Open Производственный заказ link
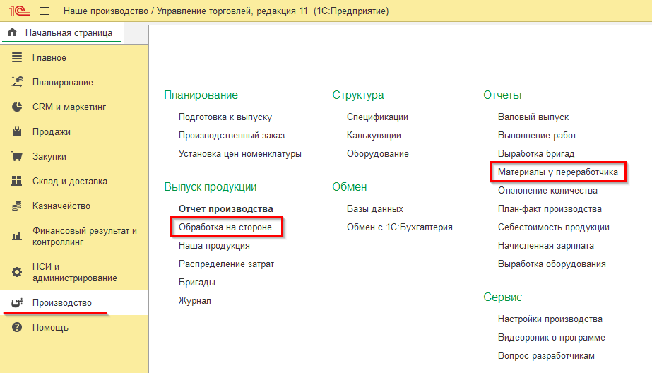652x373 pixels. [x=232, y=136]
